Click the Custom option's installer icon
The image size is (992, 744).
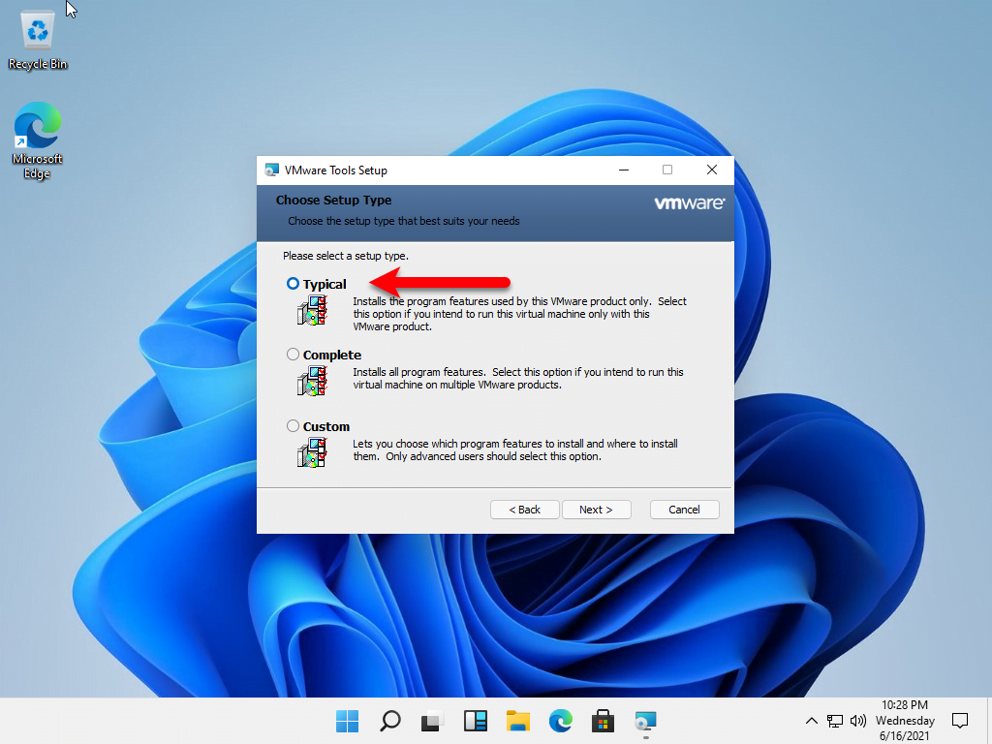(312, 453)
